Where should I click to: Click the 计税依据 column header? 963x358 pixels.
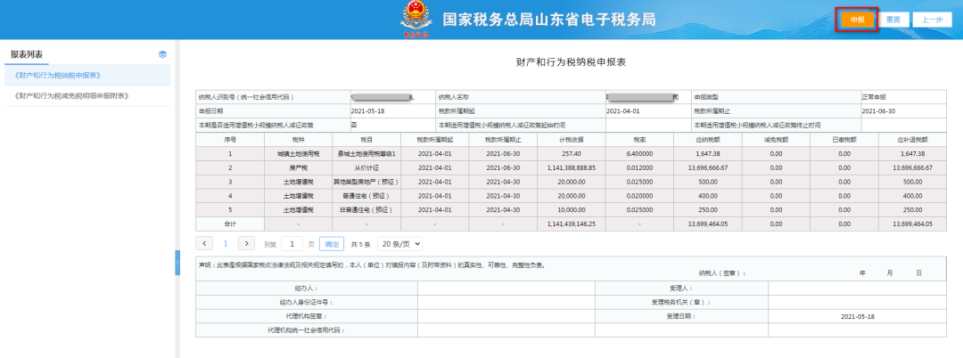572,139
